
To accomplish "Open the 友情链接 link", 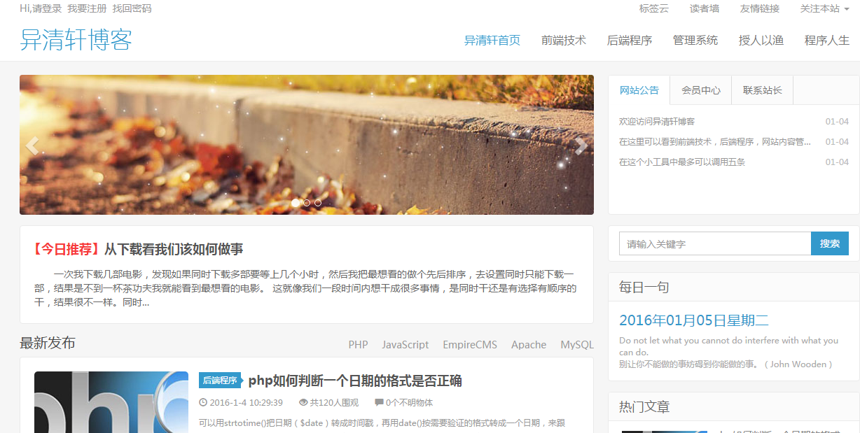I will coord(760,8).
